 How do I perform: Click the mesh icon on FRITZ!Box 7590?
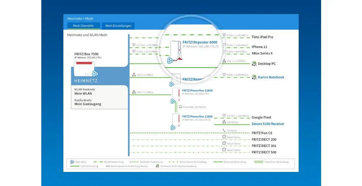tap(95, 74)
